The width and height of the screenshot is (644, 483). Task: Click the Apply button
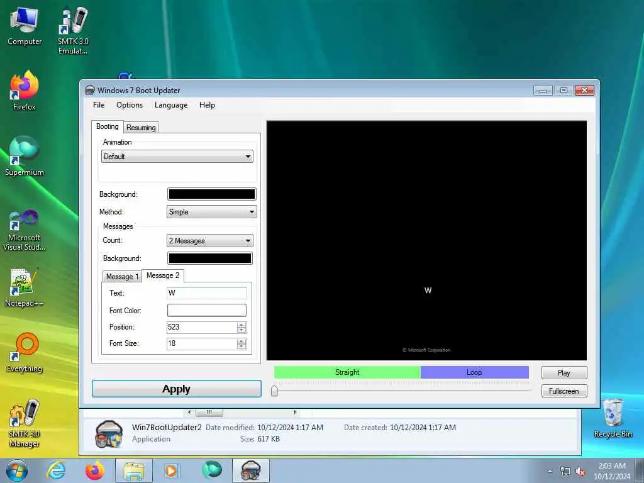pyautogui.click(x=177, y=389)
